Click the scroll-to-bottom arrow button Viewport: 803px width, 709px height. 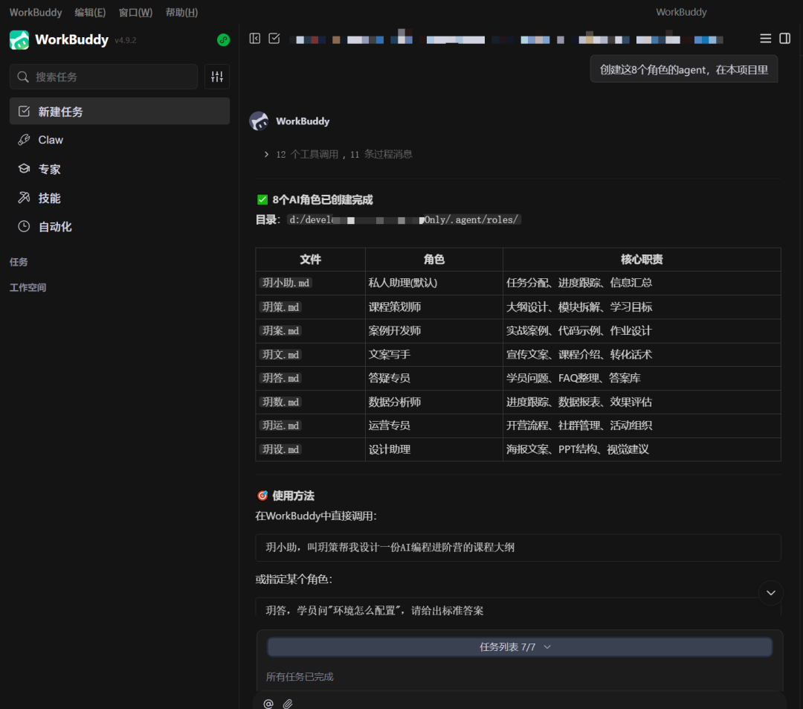(x=771, y=593)
